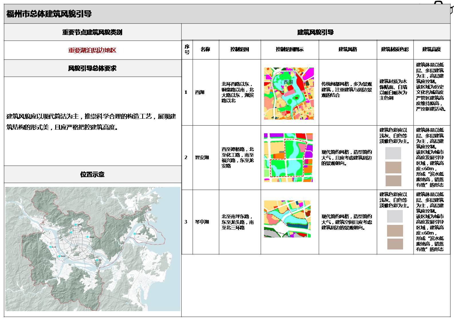Click the cyan marker on the map's eastern island
This screenshot has width=454, height=321.
tap(134, 234)
